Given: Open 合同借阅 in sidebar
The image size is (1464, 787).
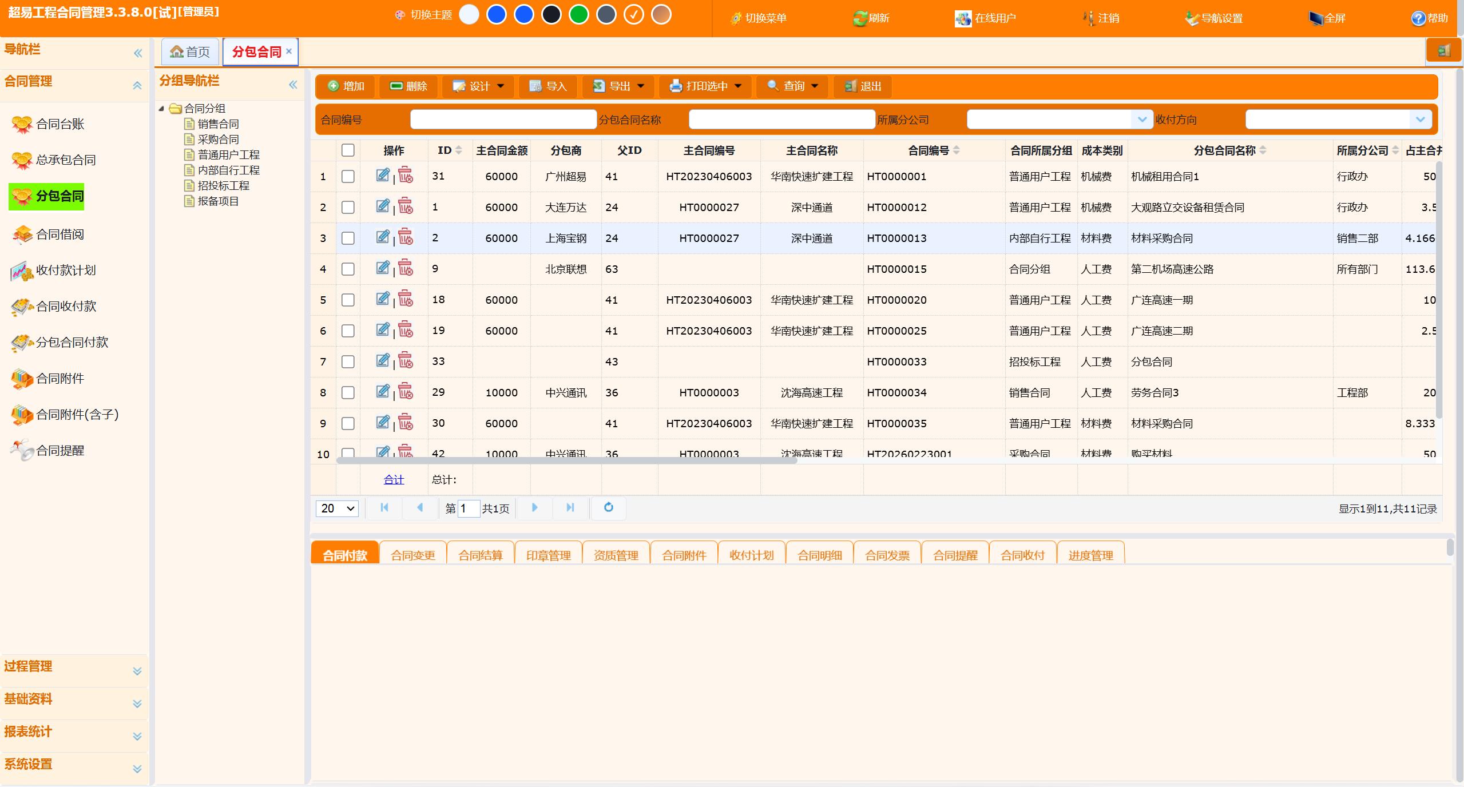Looking at the screenshot, I should tap(59, 234).
